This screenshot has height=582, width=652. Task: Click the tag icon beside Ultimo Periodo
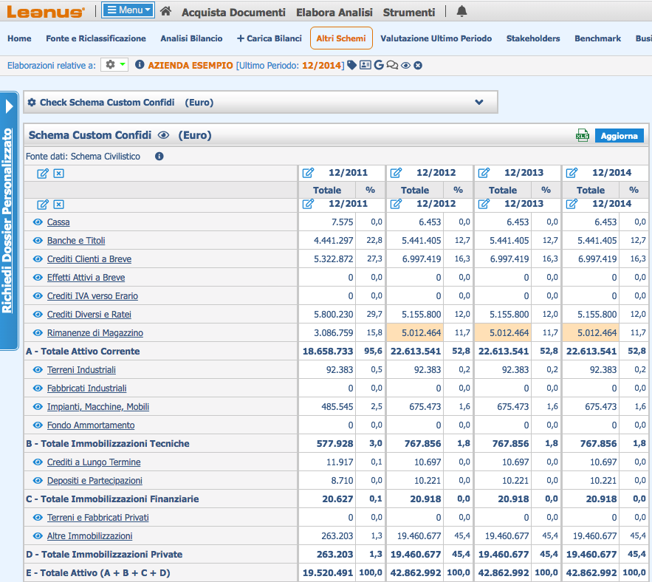(352, 66)
